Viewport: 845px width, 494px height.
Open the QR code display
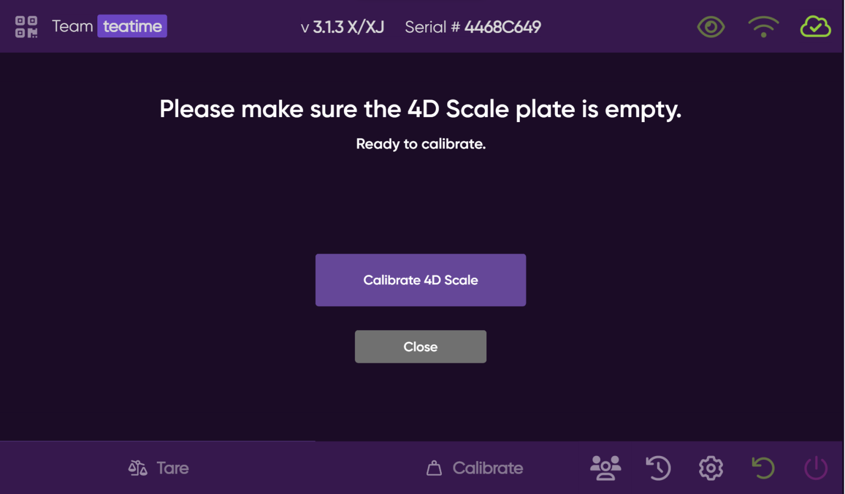pyautogui.click(x=26, y=26)
